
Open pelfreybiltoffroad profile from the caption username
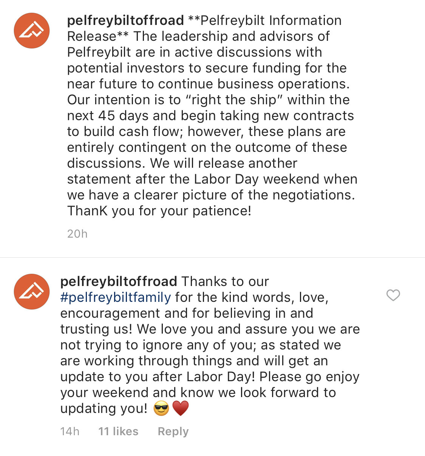coord(125,20)
